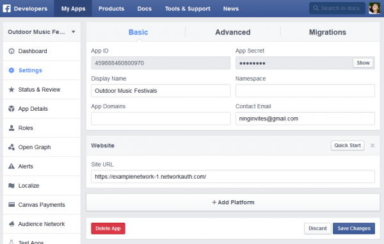Click the App Domains input field
This screenshot has height=244, width=384.
161,118
